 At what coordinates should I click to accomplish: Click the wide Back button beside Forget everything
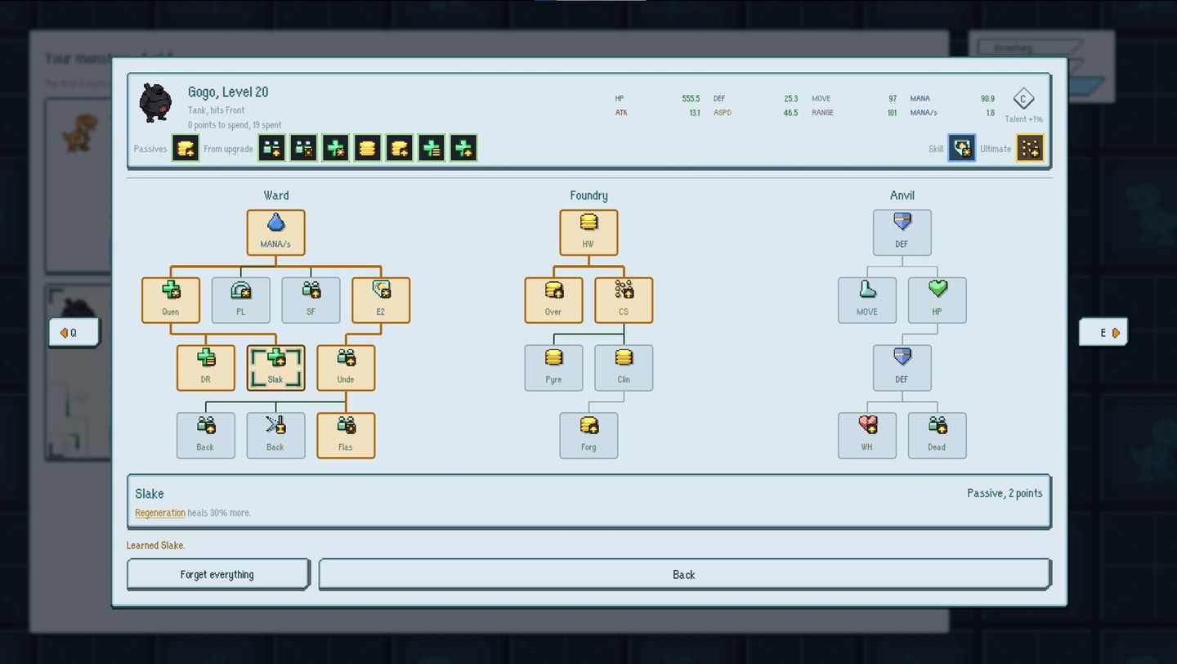(684, 574)
